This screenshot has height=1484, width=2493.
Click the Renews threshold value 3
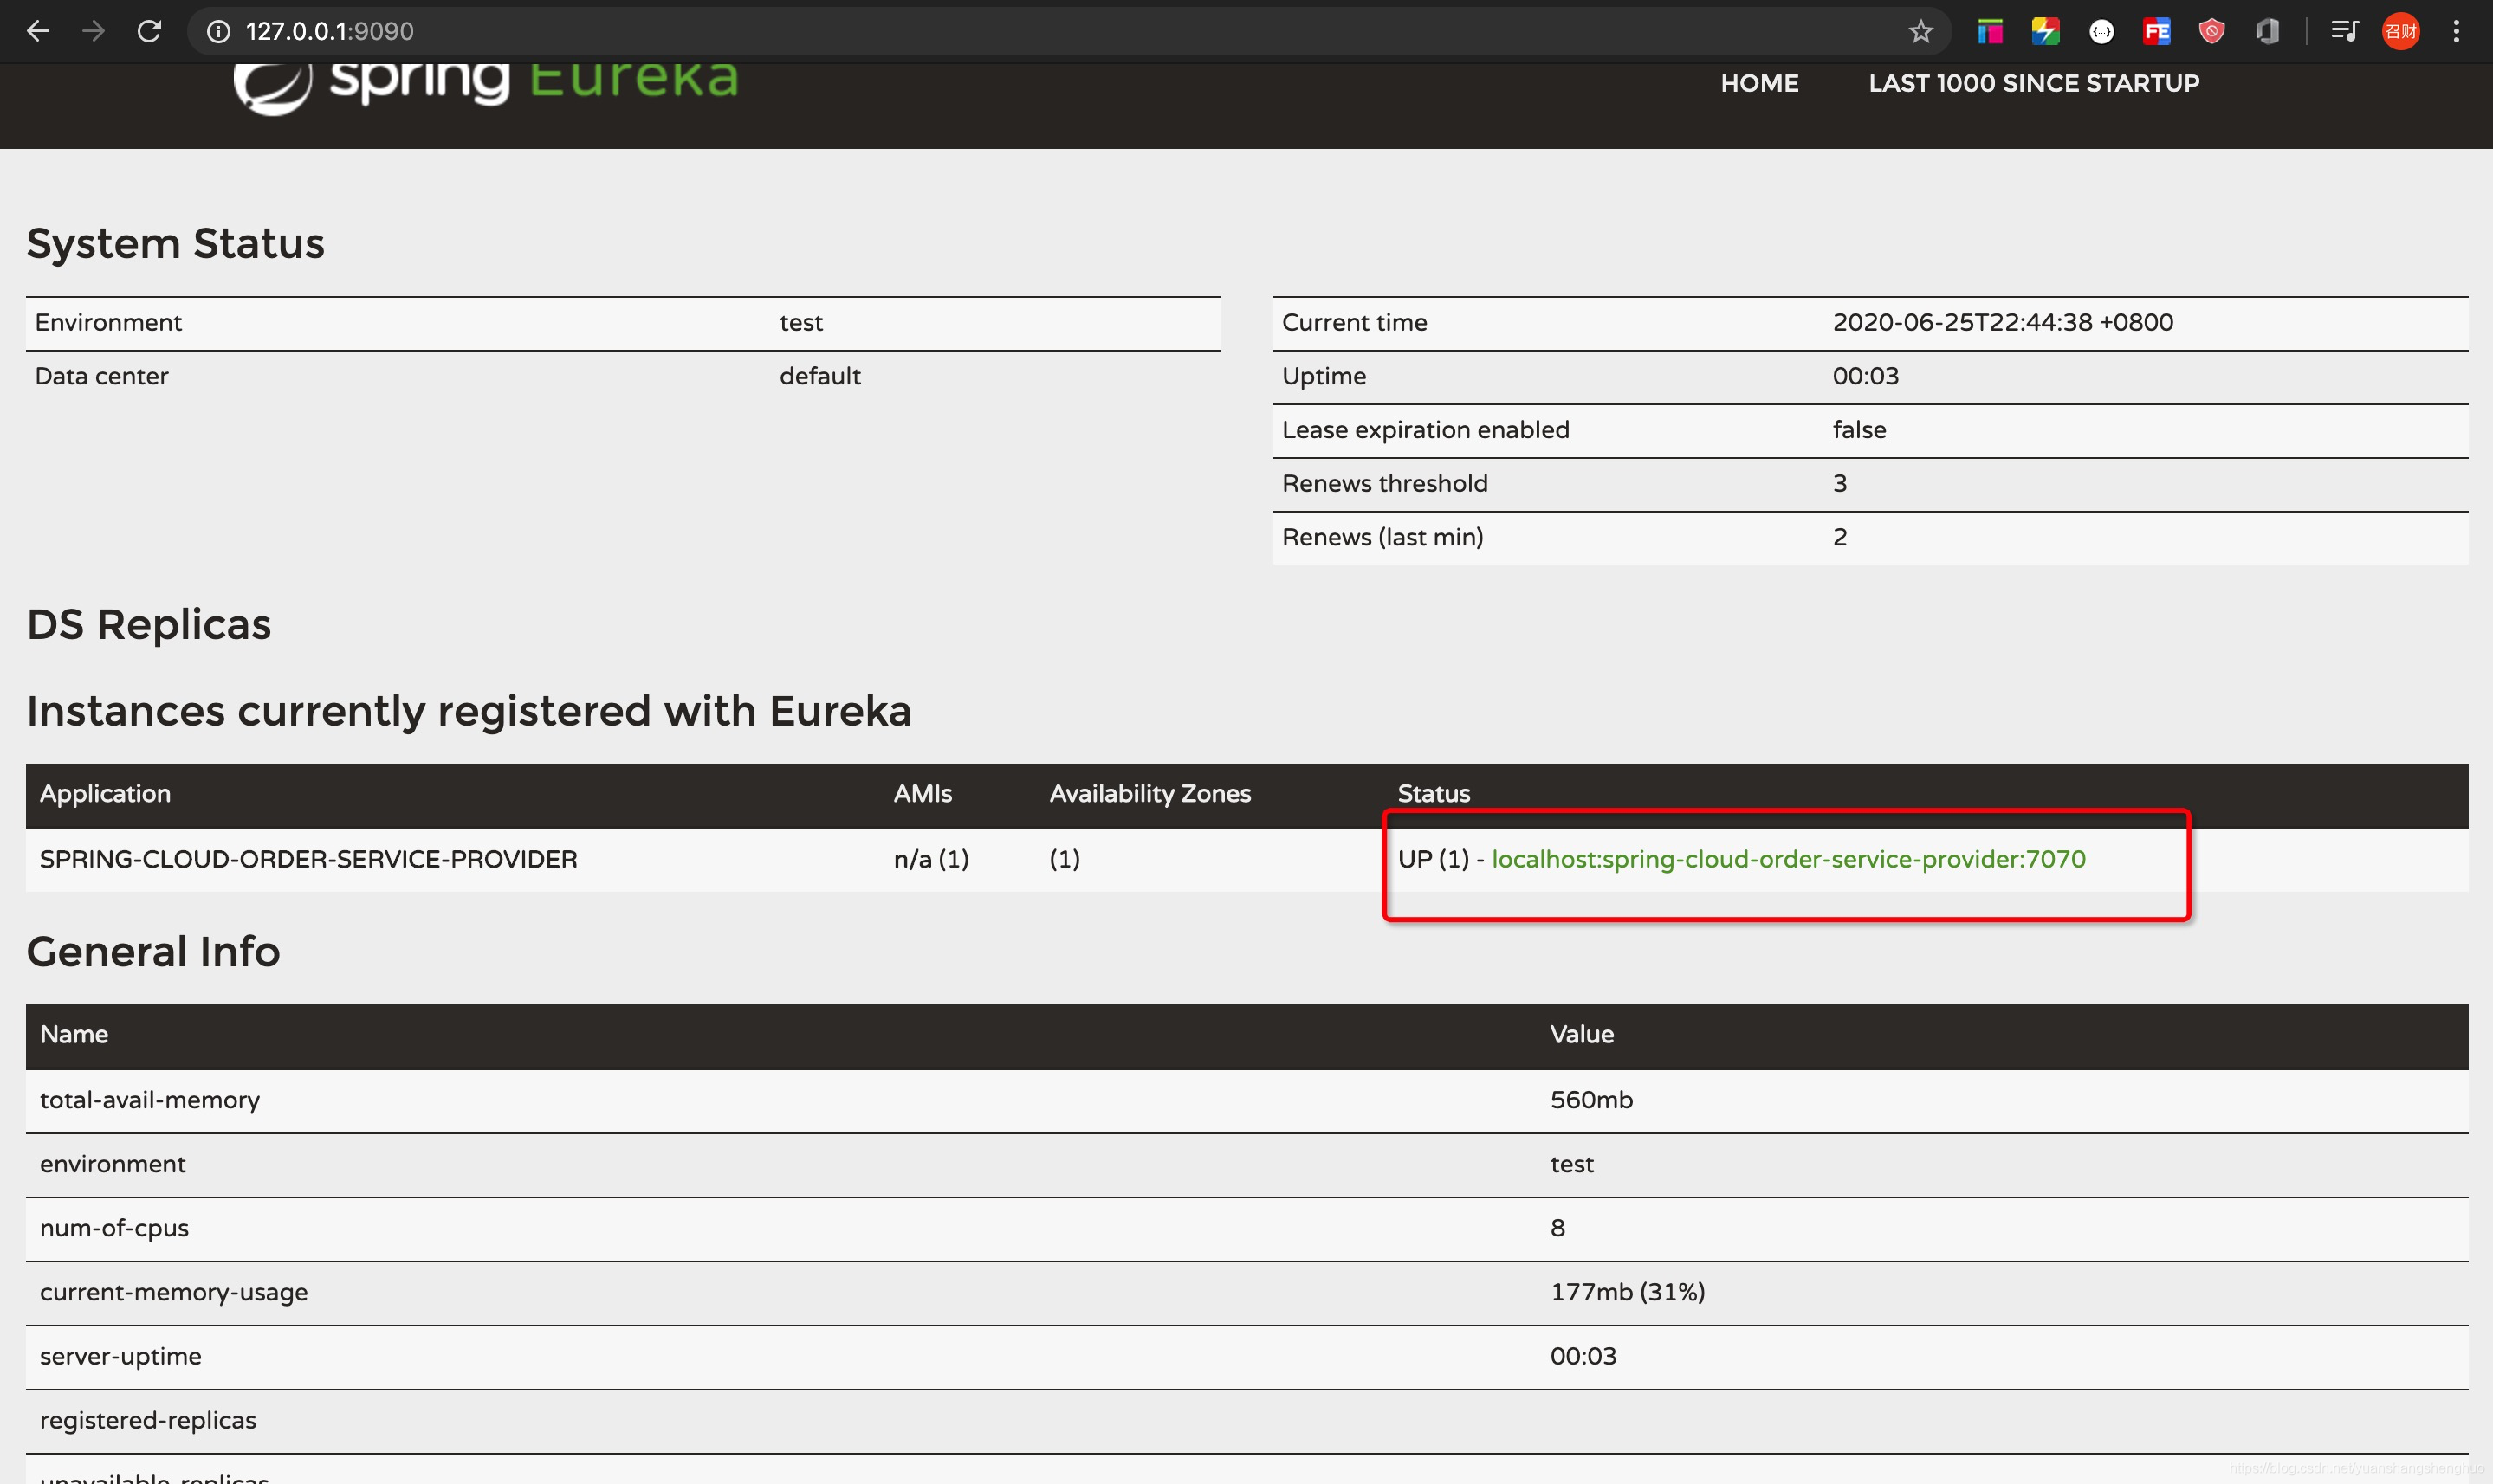(1839, 484)
